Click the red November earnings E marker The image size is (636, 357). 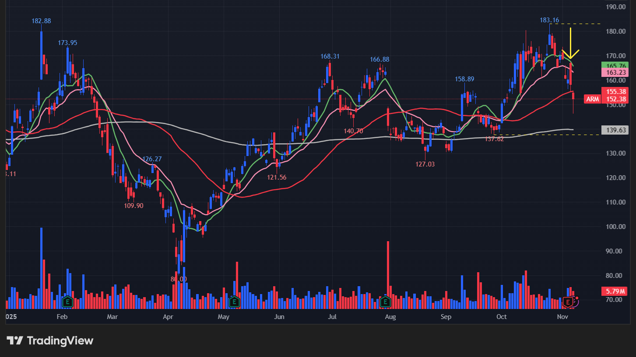click(568, 302)
